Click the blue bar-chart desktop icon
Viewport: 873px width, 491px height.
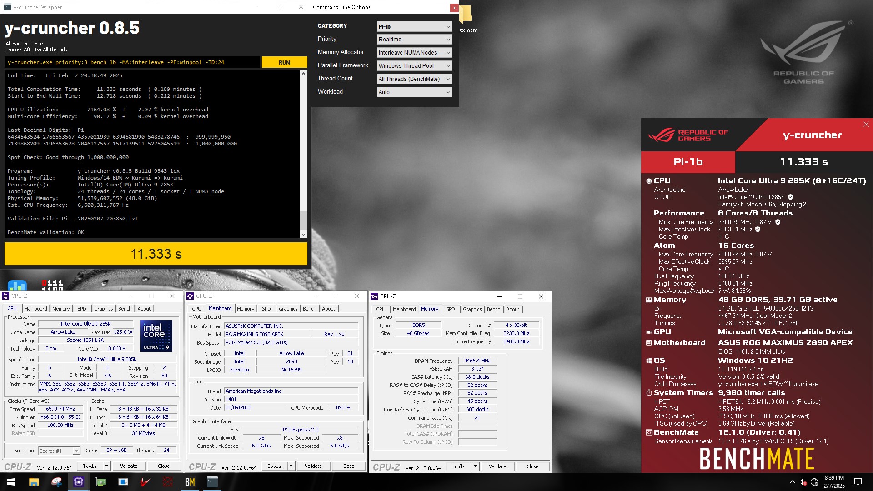tap(17, 285)
